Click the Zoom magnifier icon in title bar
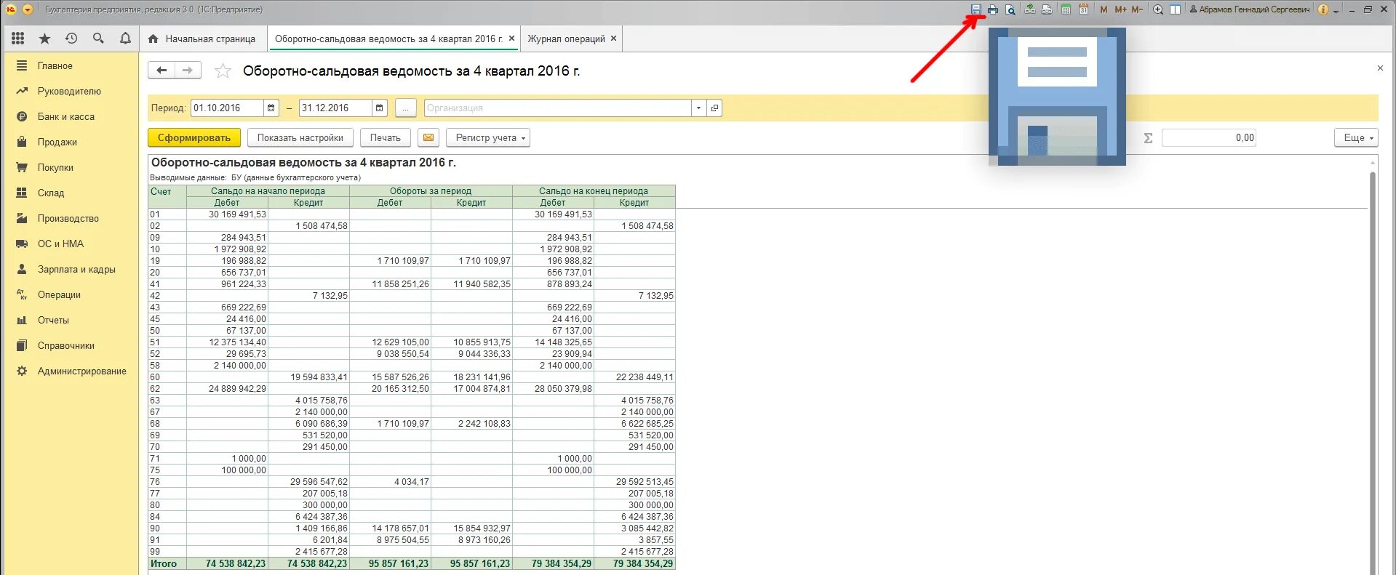The width and height of the screenshot is (1396, 575). [x=1158, y=9]
